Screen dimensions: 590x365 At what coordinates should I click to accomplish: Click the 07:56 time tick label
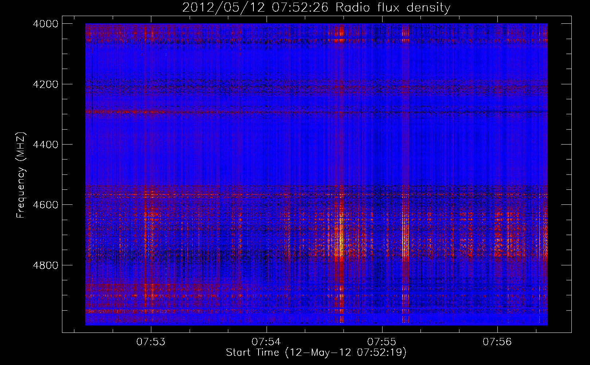(x=497, y=342)
